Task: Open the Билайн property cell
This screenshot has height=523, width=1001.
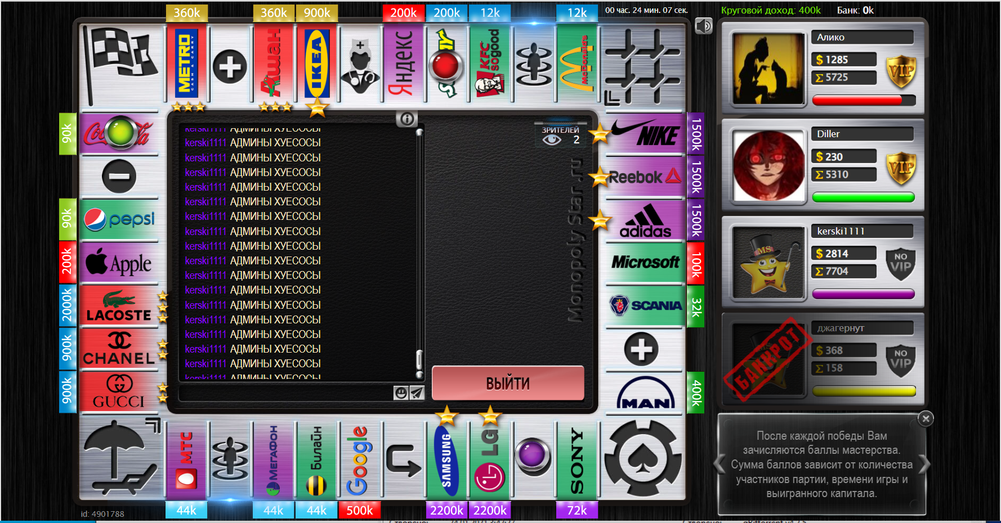Action: click(317, 459)
